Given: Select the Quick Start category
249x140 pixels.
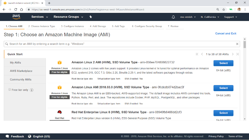Looking at the screenshot, I should (x=15, y=54).
